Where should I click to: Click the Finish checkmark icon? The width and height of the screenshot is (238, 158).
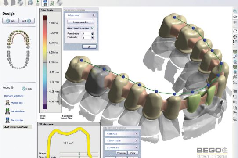click(x=24, y=89)
